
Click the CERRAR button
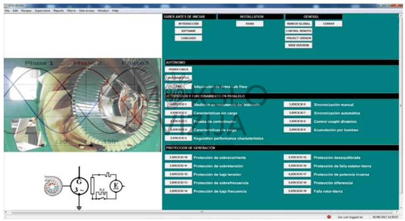tap(329, 24)
